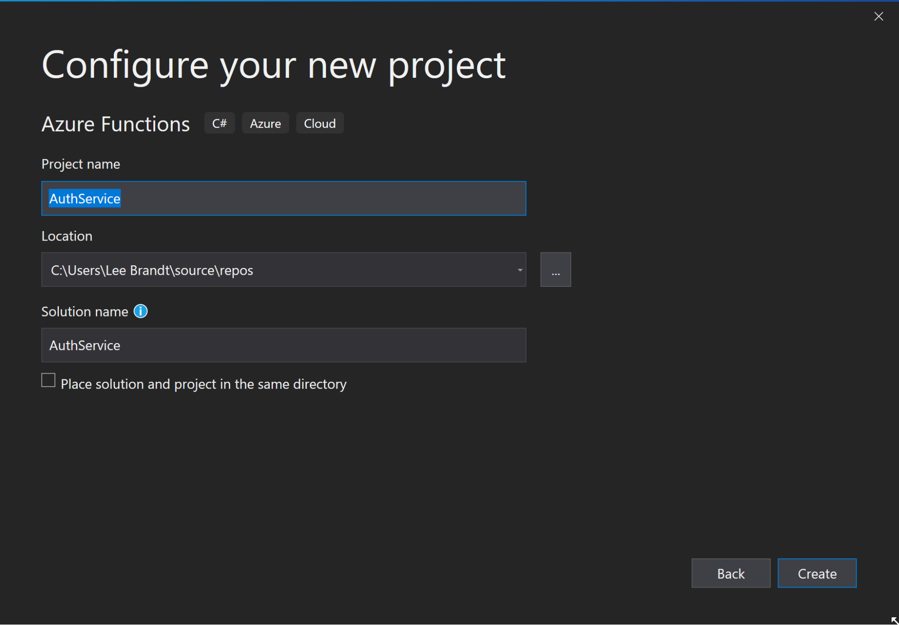Click the C# language tag
899x625 pixels.
tap(219, 123)
